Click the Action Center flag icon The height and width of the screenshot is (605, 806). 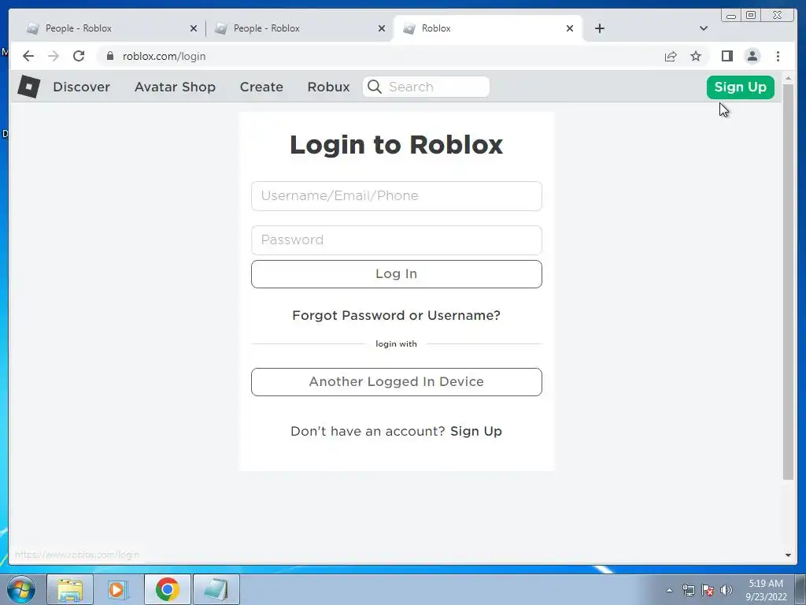coord(708,590)
